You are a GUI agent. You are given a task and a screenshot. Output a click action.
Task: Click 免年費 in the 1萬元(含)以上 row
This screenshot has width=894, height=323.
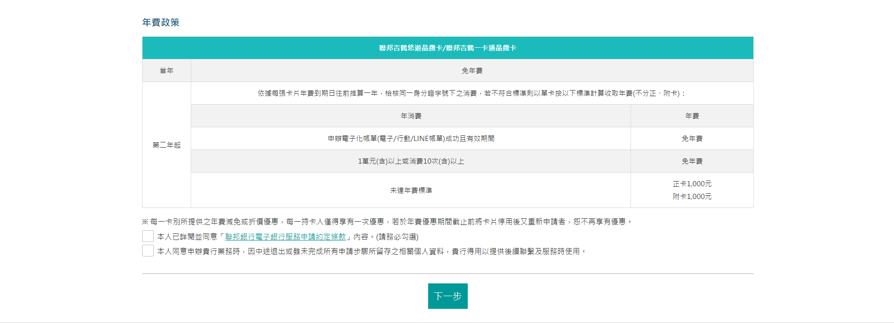692,161
